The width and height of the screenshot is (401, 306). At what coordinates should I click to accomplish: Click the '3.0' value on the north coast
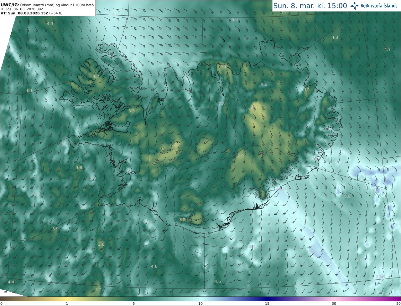[x=224, y=67]
